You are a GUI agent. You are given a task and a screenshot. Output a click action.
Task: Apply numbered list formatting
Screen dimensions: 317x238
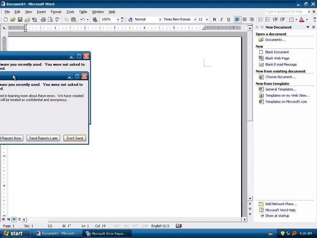coord(261,20)
